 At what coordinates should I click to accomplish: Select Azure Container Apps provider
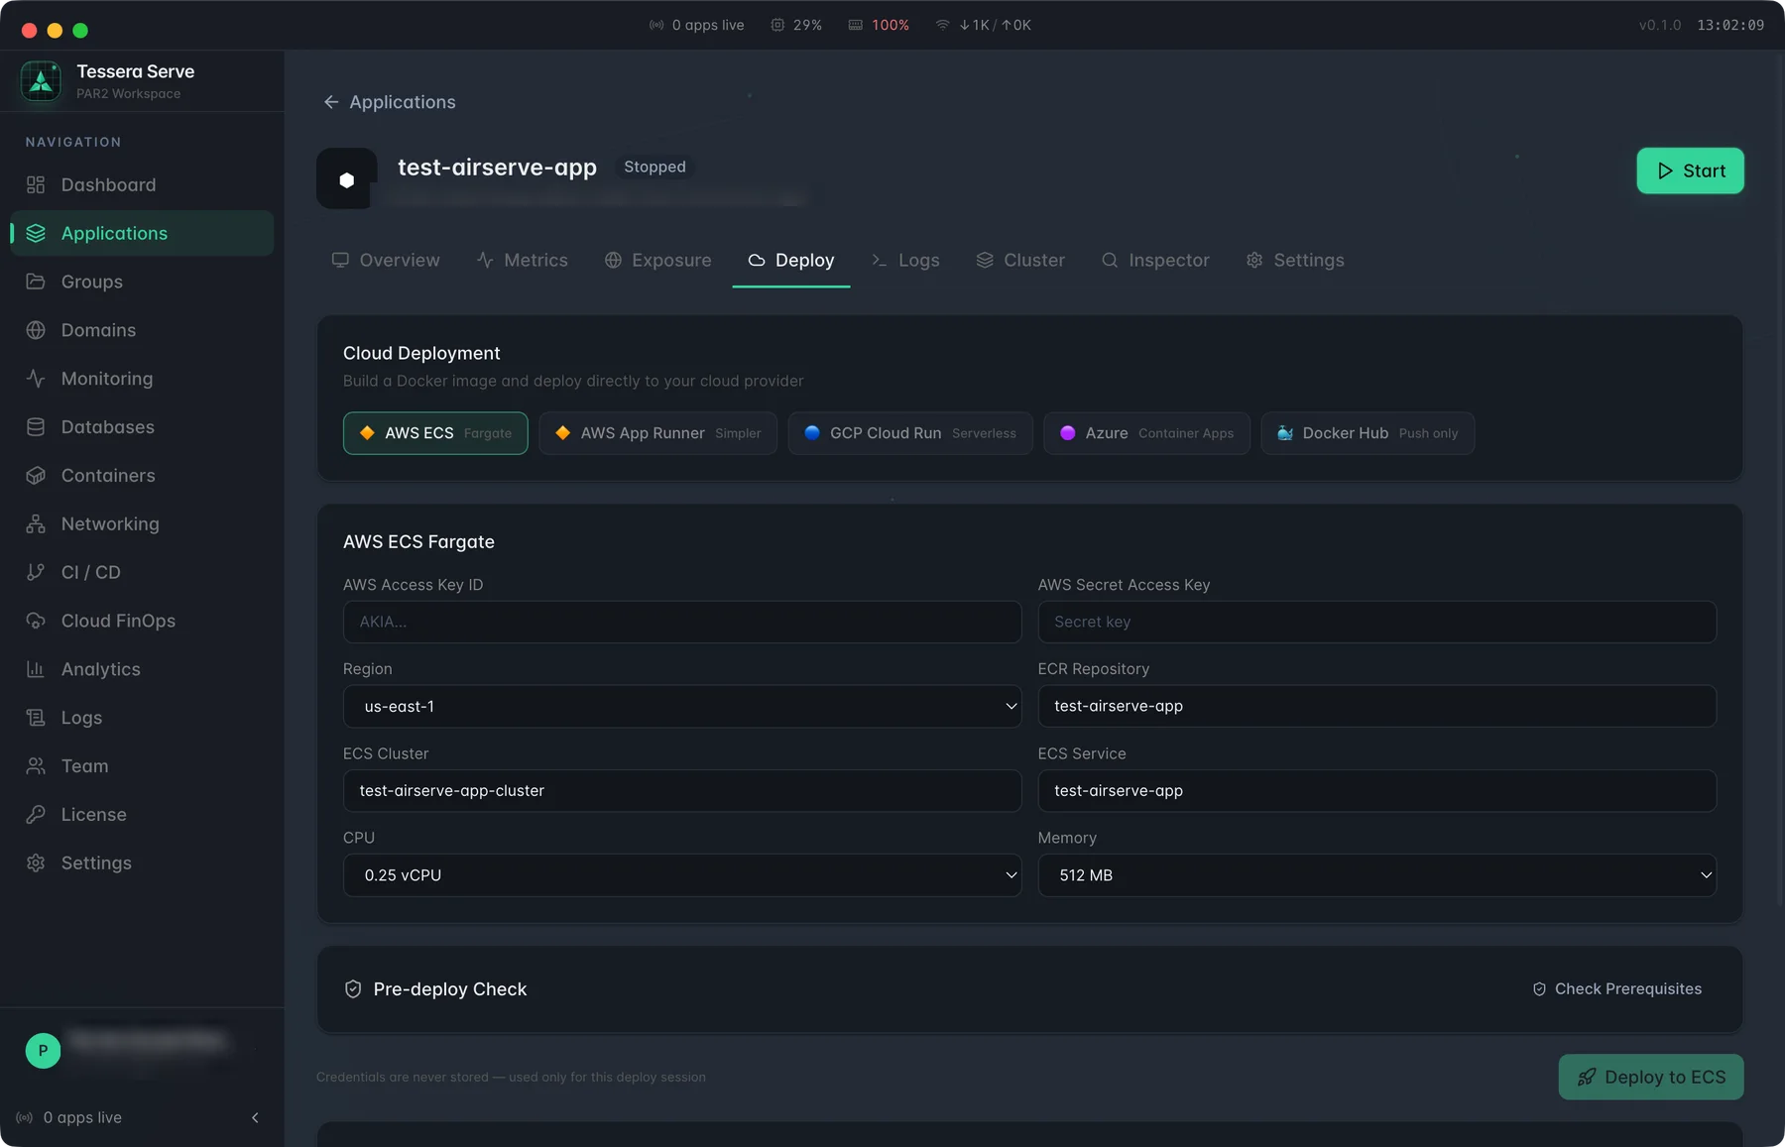(x=1146, y=433)
